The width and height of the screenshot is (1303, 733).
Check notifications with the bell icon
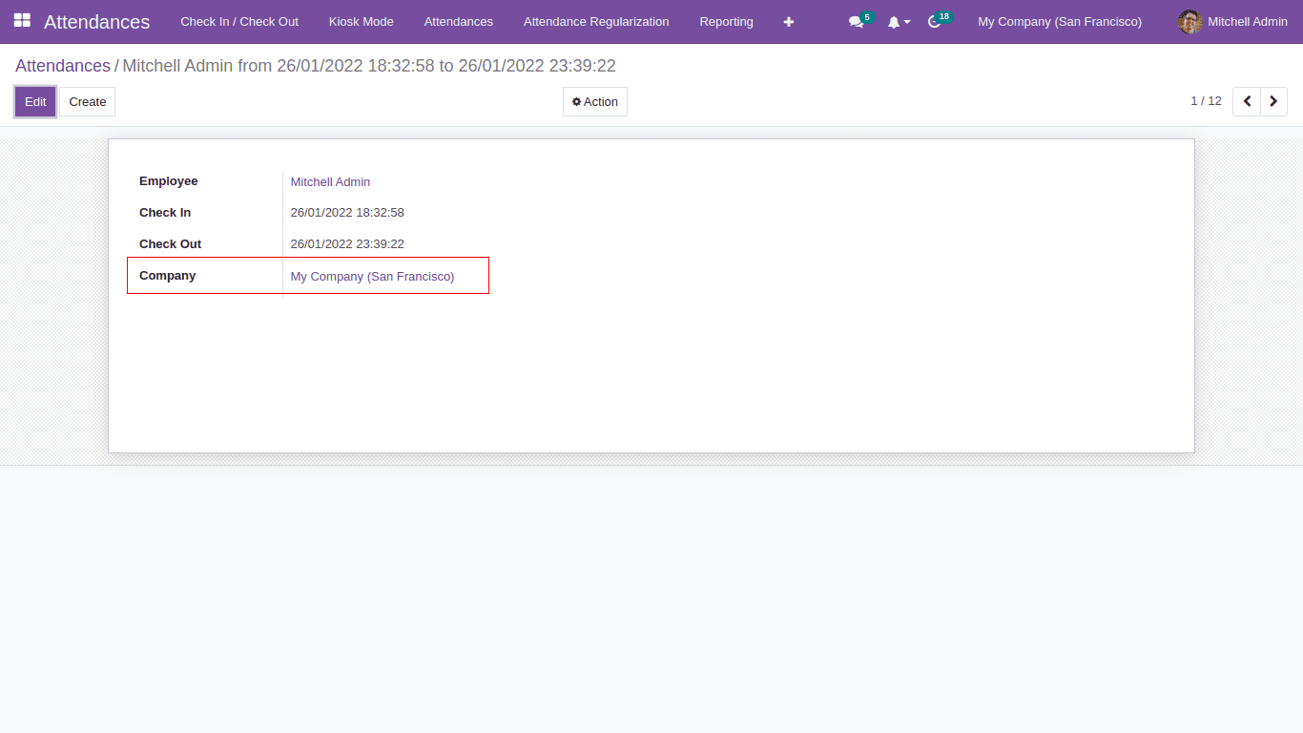point(895,21)
